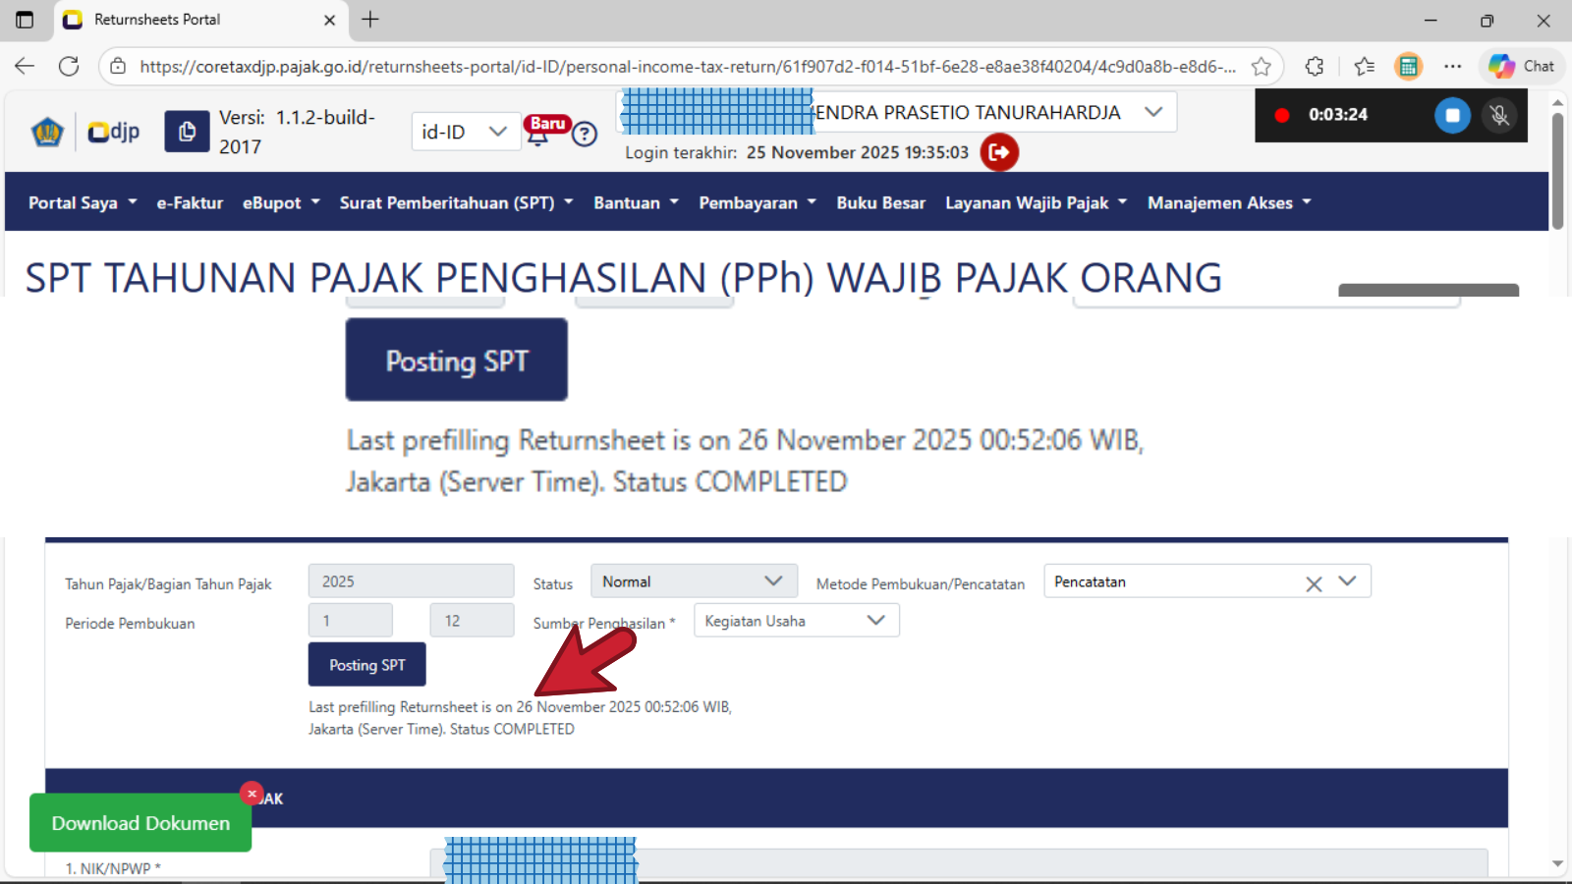
Task: Click the red logout icon
Action: (999, 152)
